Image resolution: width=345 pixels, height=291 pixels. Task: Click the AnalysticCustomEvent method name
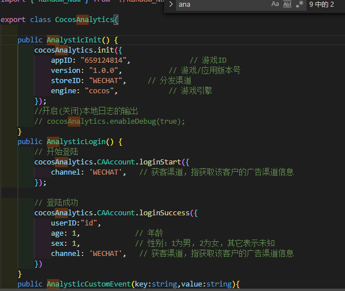89,284
